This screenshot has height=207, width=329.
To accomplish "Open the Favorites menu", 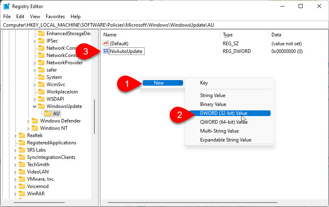I will click(x=55, y=17).
